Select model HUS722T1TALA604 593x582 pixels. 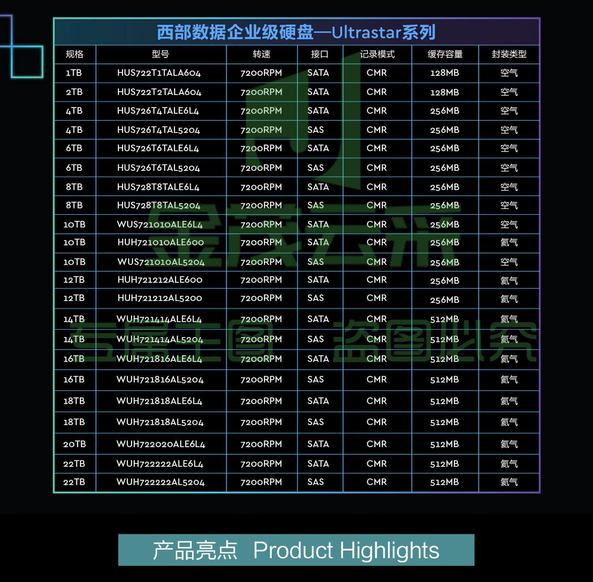tap(159, 73)
